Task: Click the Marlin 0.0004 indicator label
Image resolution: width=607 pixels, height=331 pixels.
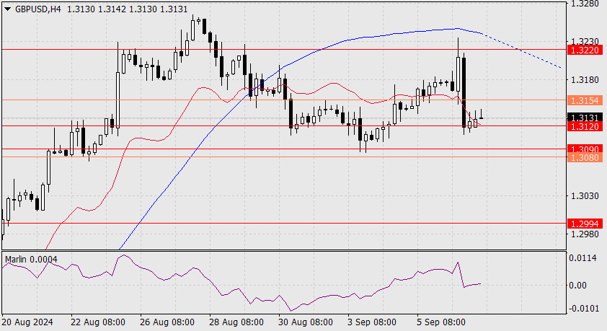Action: click(31, 260)
